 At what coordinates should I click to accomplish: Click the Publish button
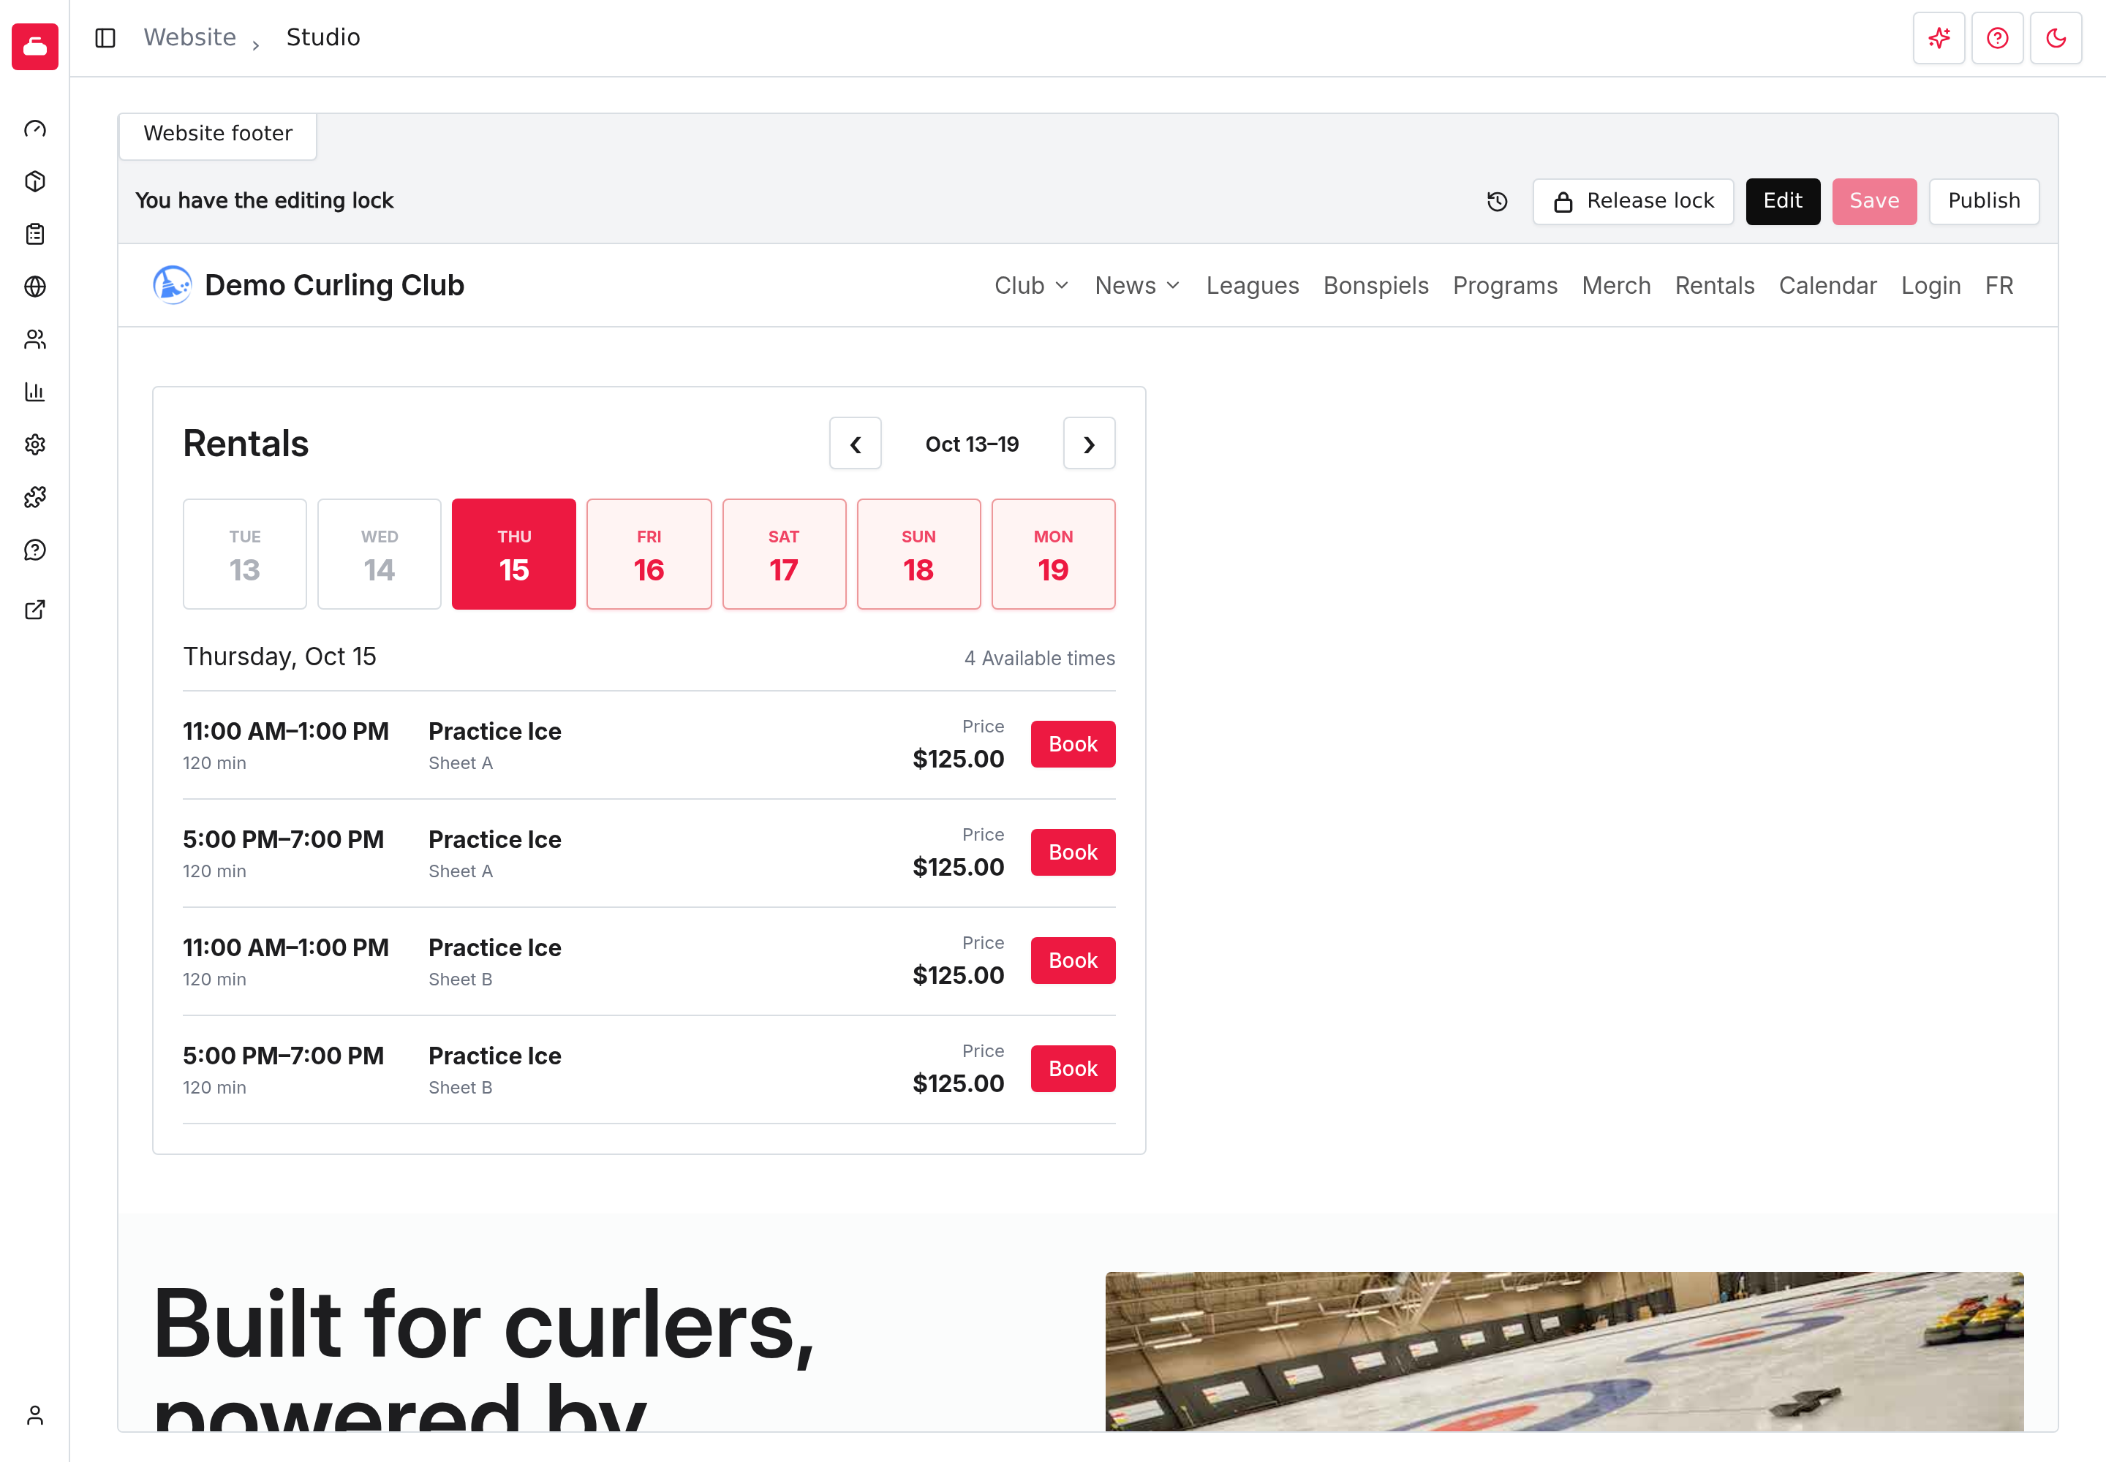click(x=1984, y=202)
